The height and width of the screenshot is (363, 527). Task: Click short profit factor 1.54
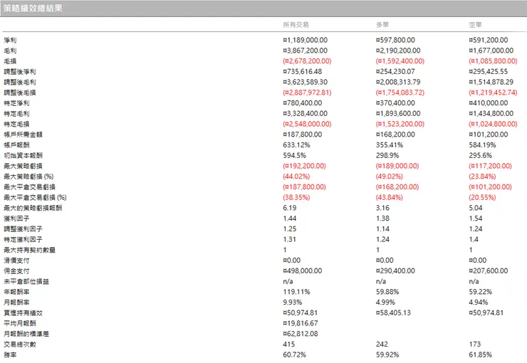[476, 219]
